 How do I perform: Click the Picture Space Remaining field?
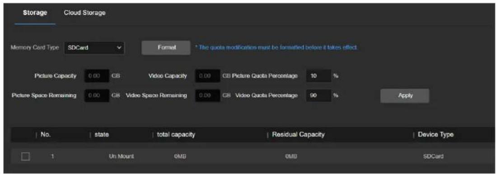97,95
